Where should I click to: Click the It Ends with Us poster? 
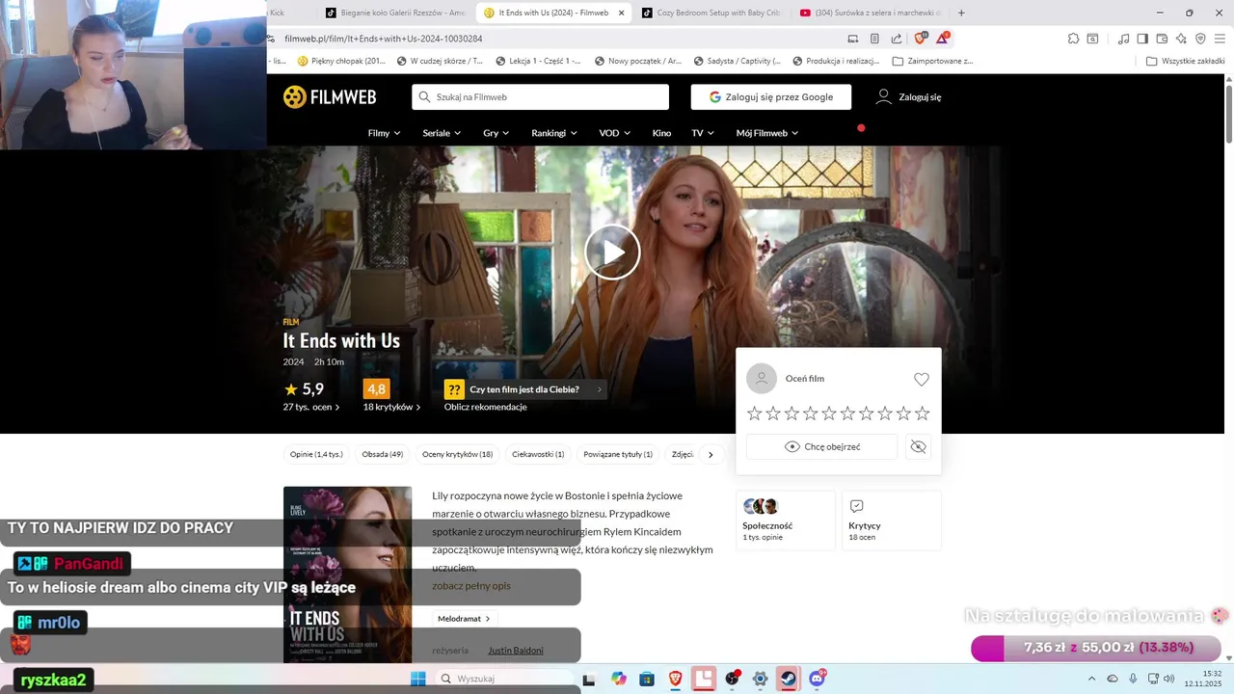pyautogui.click(x=347, y=574)
